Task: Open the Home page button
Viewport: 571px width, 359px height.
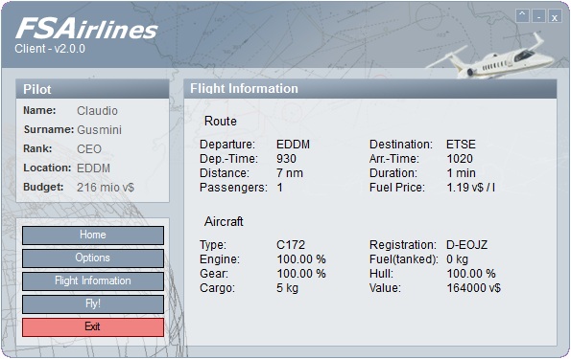Action: (93, 236)
